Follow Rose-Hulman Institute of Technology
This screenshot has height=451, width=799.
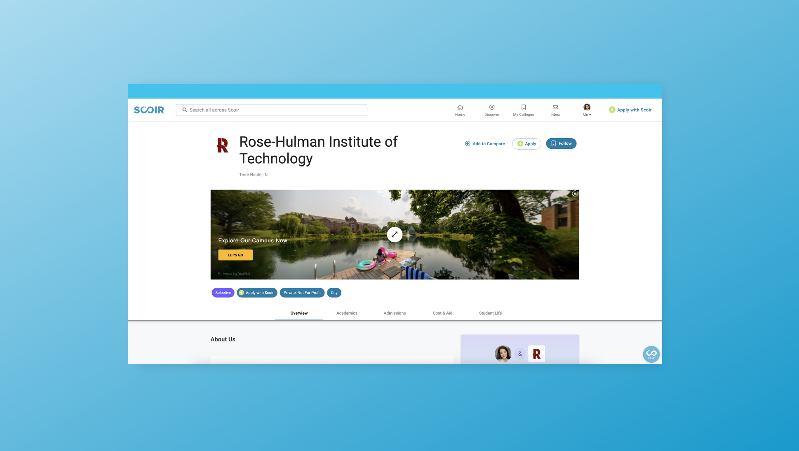[x=561, y=143]
